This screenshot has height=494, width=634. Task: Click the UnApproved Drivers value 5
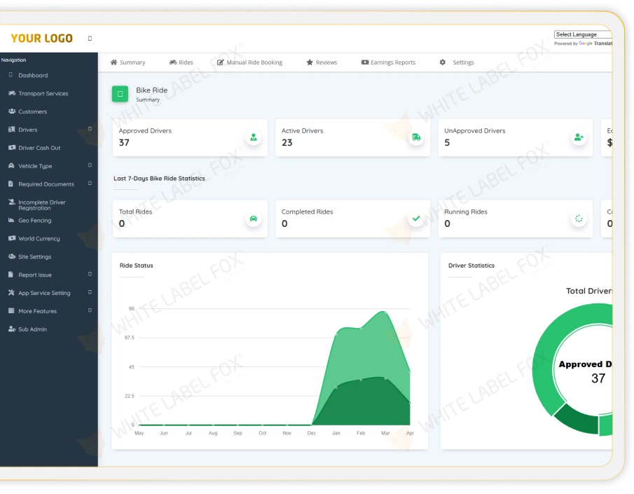pyautogui.click(x=447, y=143)
